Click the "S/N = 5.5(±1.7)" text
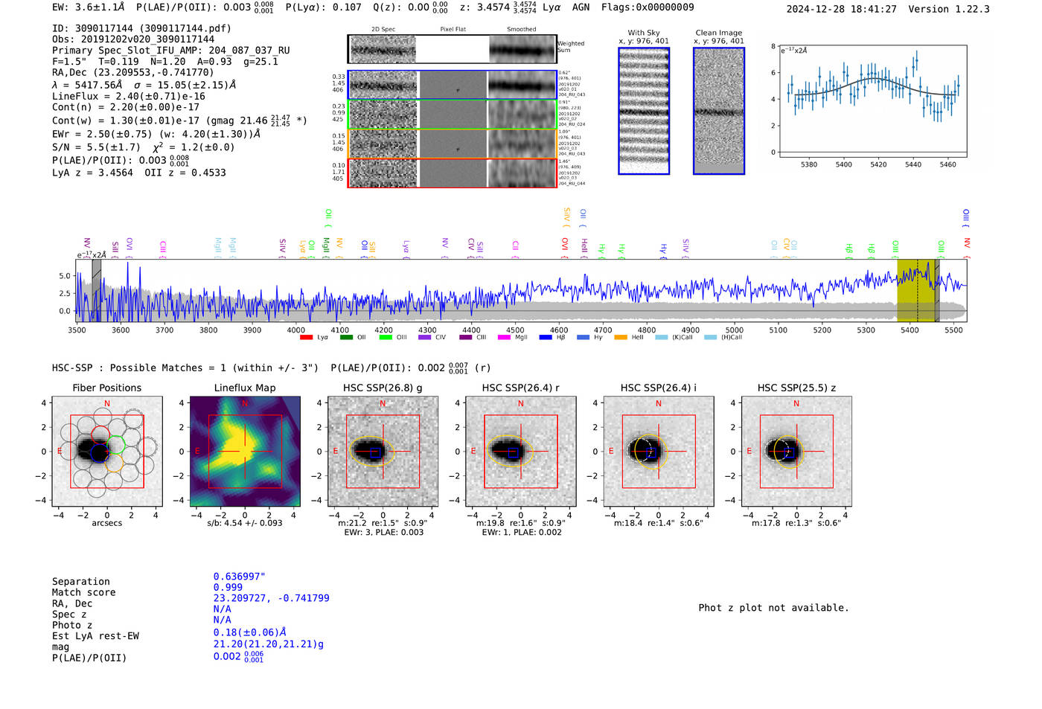This screenshot has width=1042, height=709. coord(96,147)
